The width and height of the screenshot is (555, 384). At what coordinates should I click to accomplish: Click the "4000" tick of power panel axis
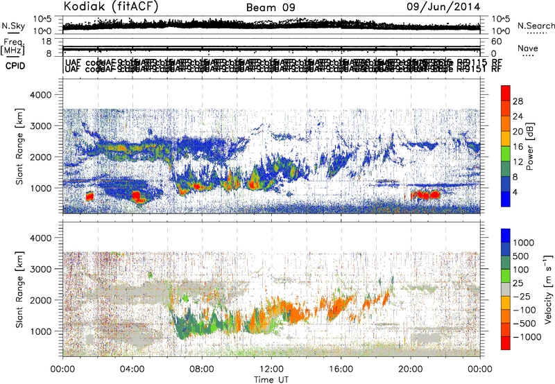coord(41,95)
